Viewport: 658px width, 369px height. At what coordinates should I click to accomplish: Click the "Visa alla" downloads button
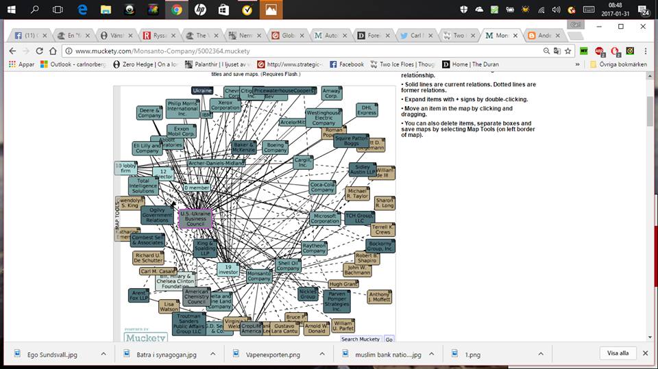(x=618, y=353)
